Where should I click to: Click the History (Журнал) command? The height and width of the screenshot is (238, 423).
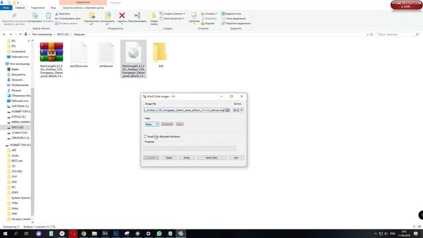coord(208,24)
